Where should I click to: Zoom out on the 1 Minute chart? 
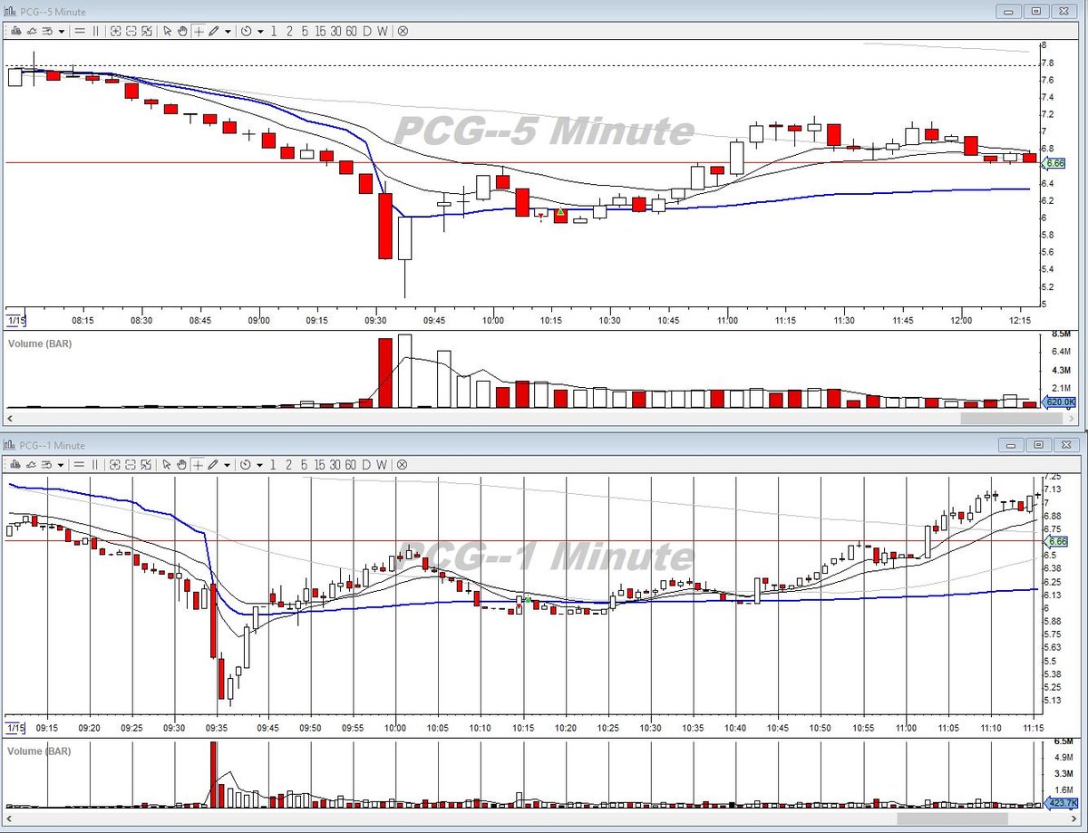[x=131, y=464]
